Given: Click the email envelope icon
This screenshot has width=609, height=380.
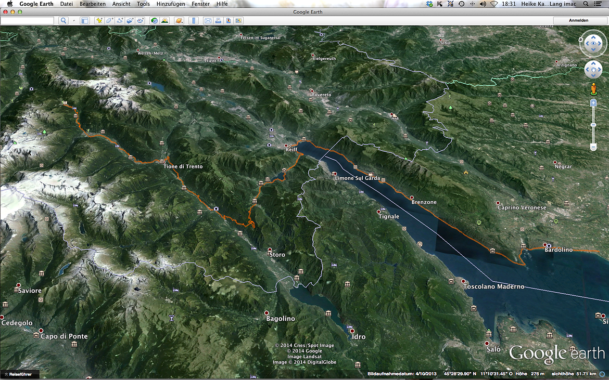Looking at the screenshot, I should [x=208, y=21].
